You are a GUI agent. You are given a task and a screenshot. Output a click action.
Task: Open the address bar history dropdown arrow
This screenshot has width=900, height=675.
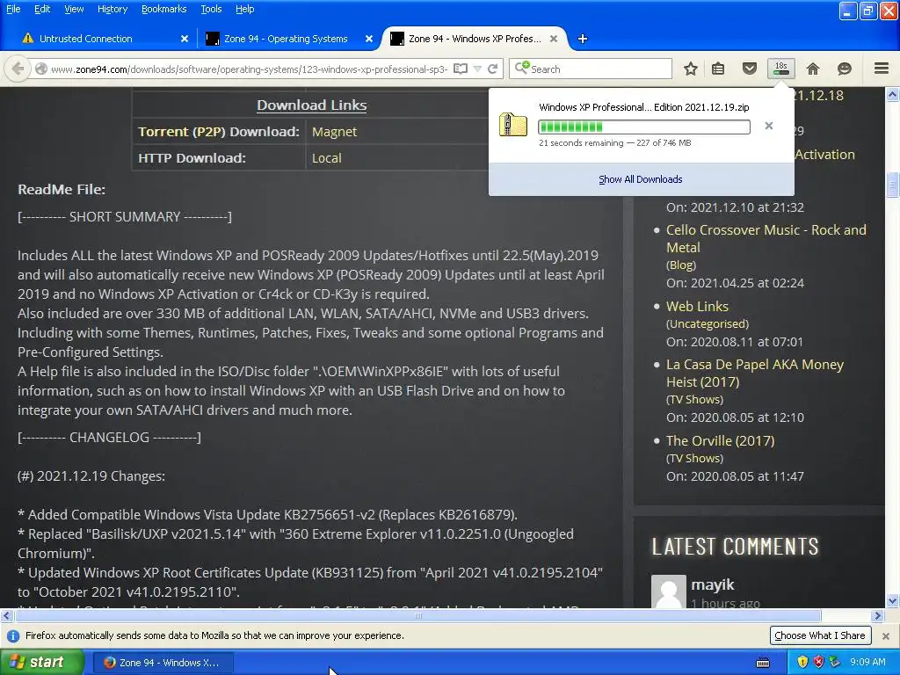477,69
